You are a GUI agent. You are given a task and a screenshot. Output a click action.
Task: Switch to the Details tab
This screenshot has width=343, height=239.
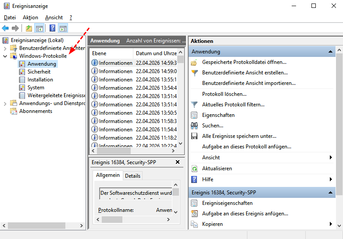tap(132, 176)
